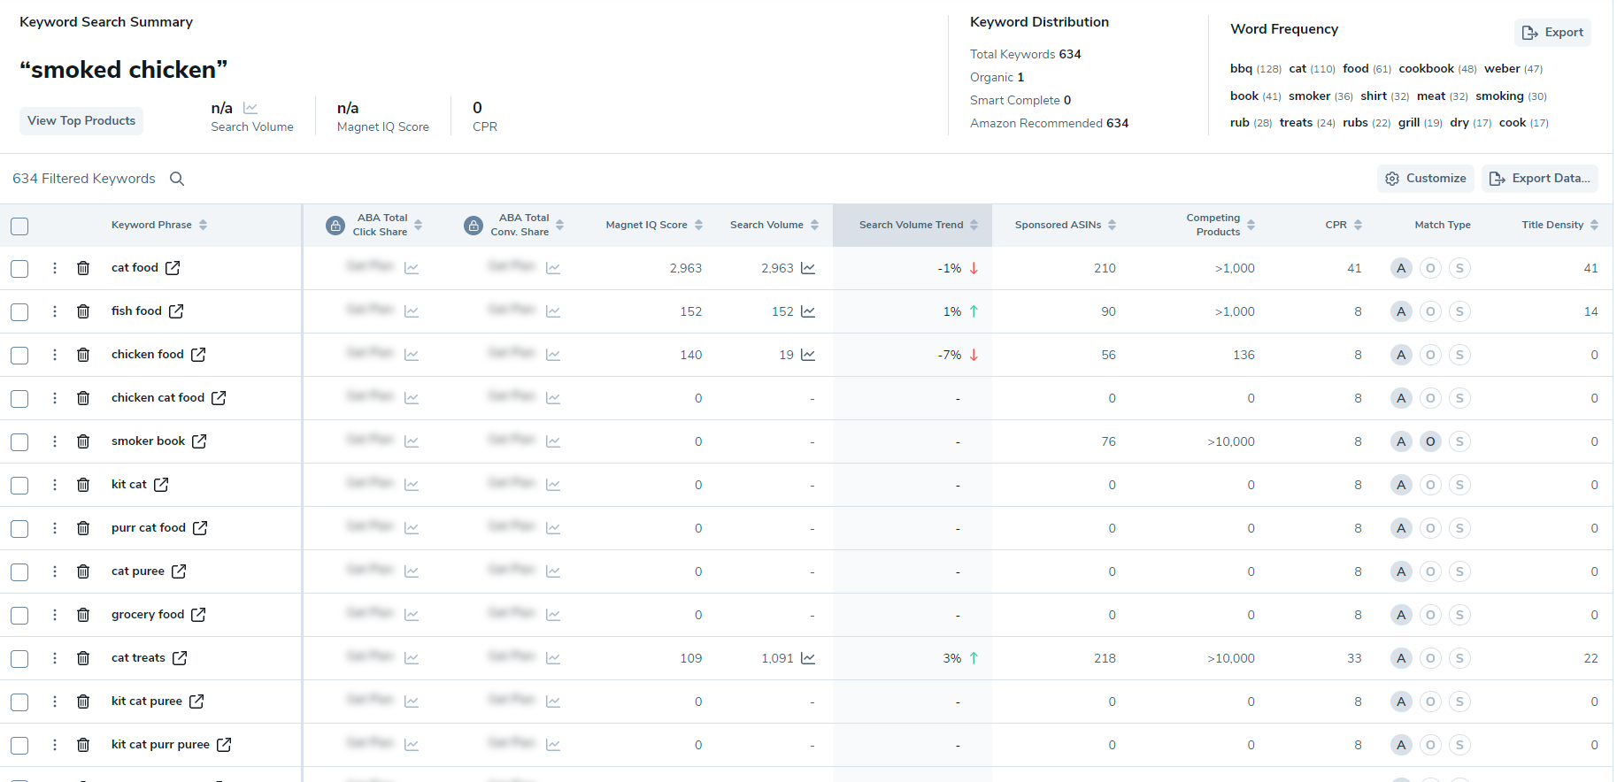Open external link for 'purr cat food'
This screenshot has height=782, width=1617.
[200, 528]
